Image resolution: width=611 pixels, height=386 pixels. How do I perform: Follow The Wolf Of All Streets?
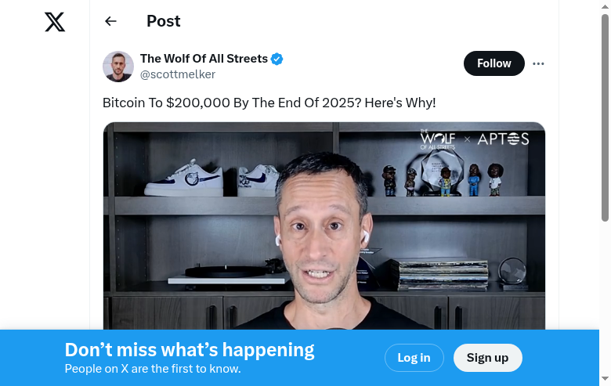pos(493,63)
